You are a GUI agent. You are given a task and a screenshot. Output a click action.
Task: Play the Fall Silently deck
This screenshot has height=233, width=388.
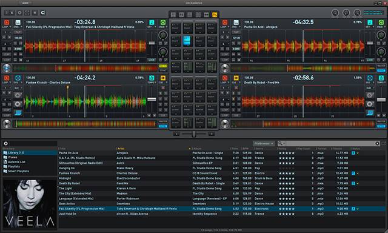[x=7, y=68]
